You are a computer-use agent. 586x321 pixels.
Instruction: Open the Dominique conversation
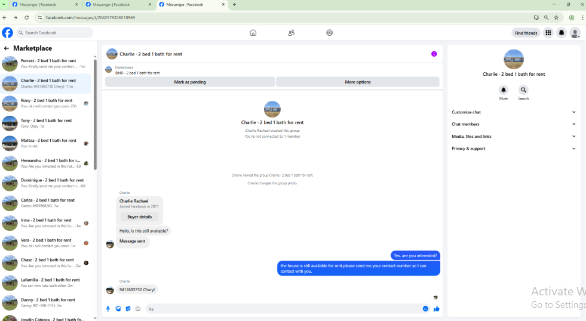pos(46,183)
